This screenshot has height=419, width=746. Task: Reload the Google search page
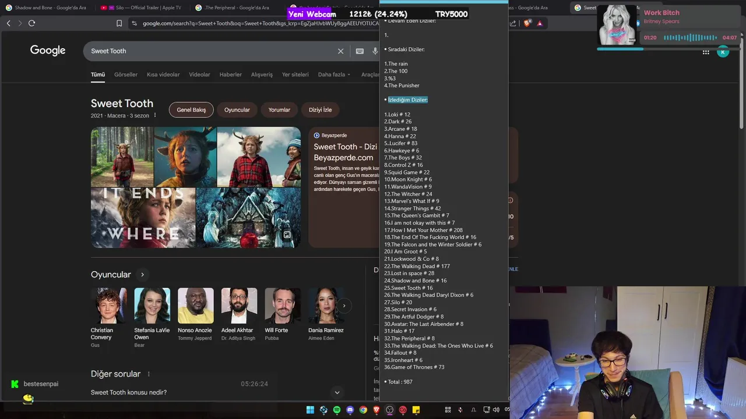pyautogui.click(x=31, y=23)
